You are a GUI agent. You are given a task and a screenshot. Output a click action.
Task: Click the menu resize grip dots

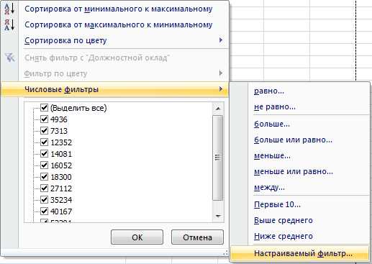tap(225, 253)
